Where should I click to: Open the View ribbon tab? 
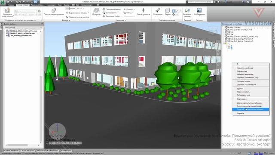[x=60, y=5]
